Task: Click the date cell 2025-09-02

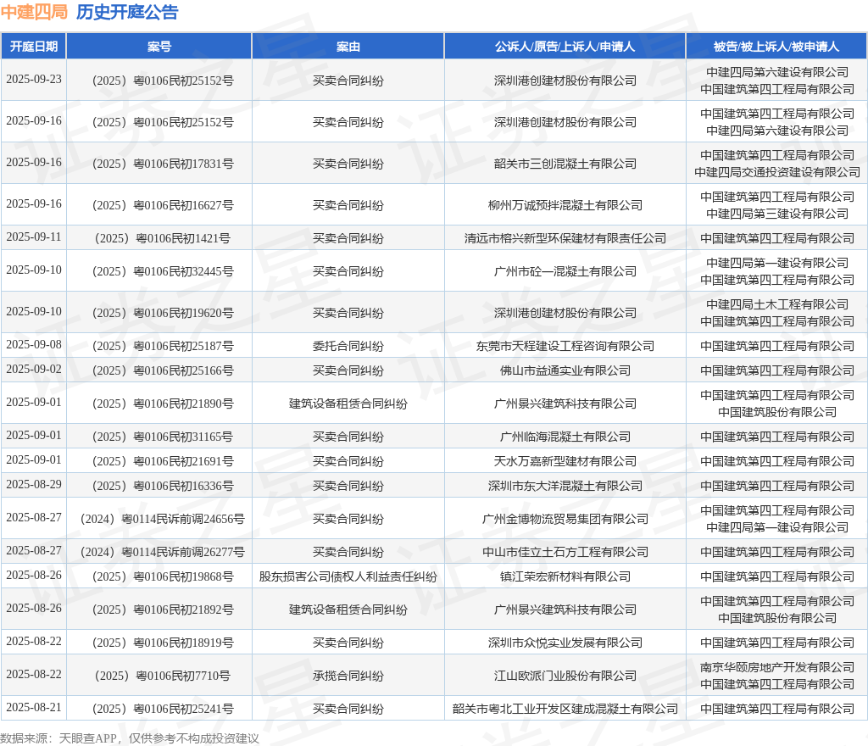Action: (34, 369)
